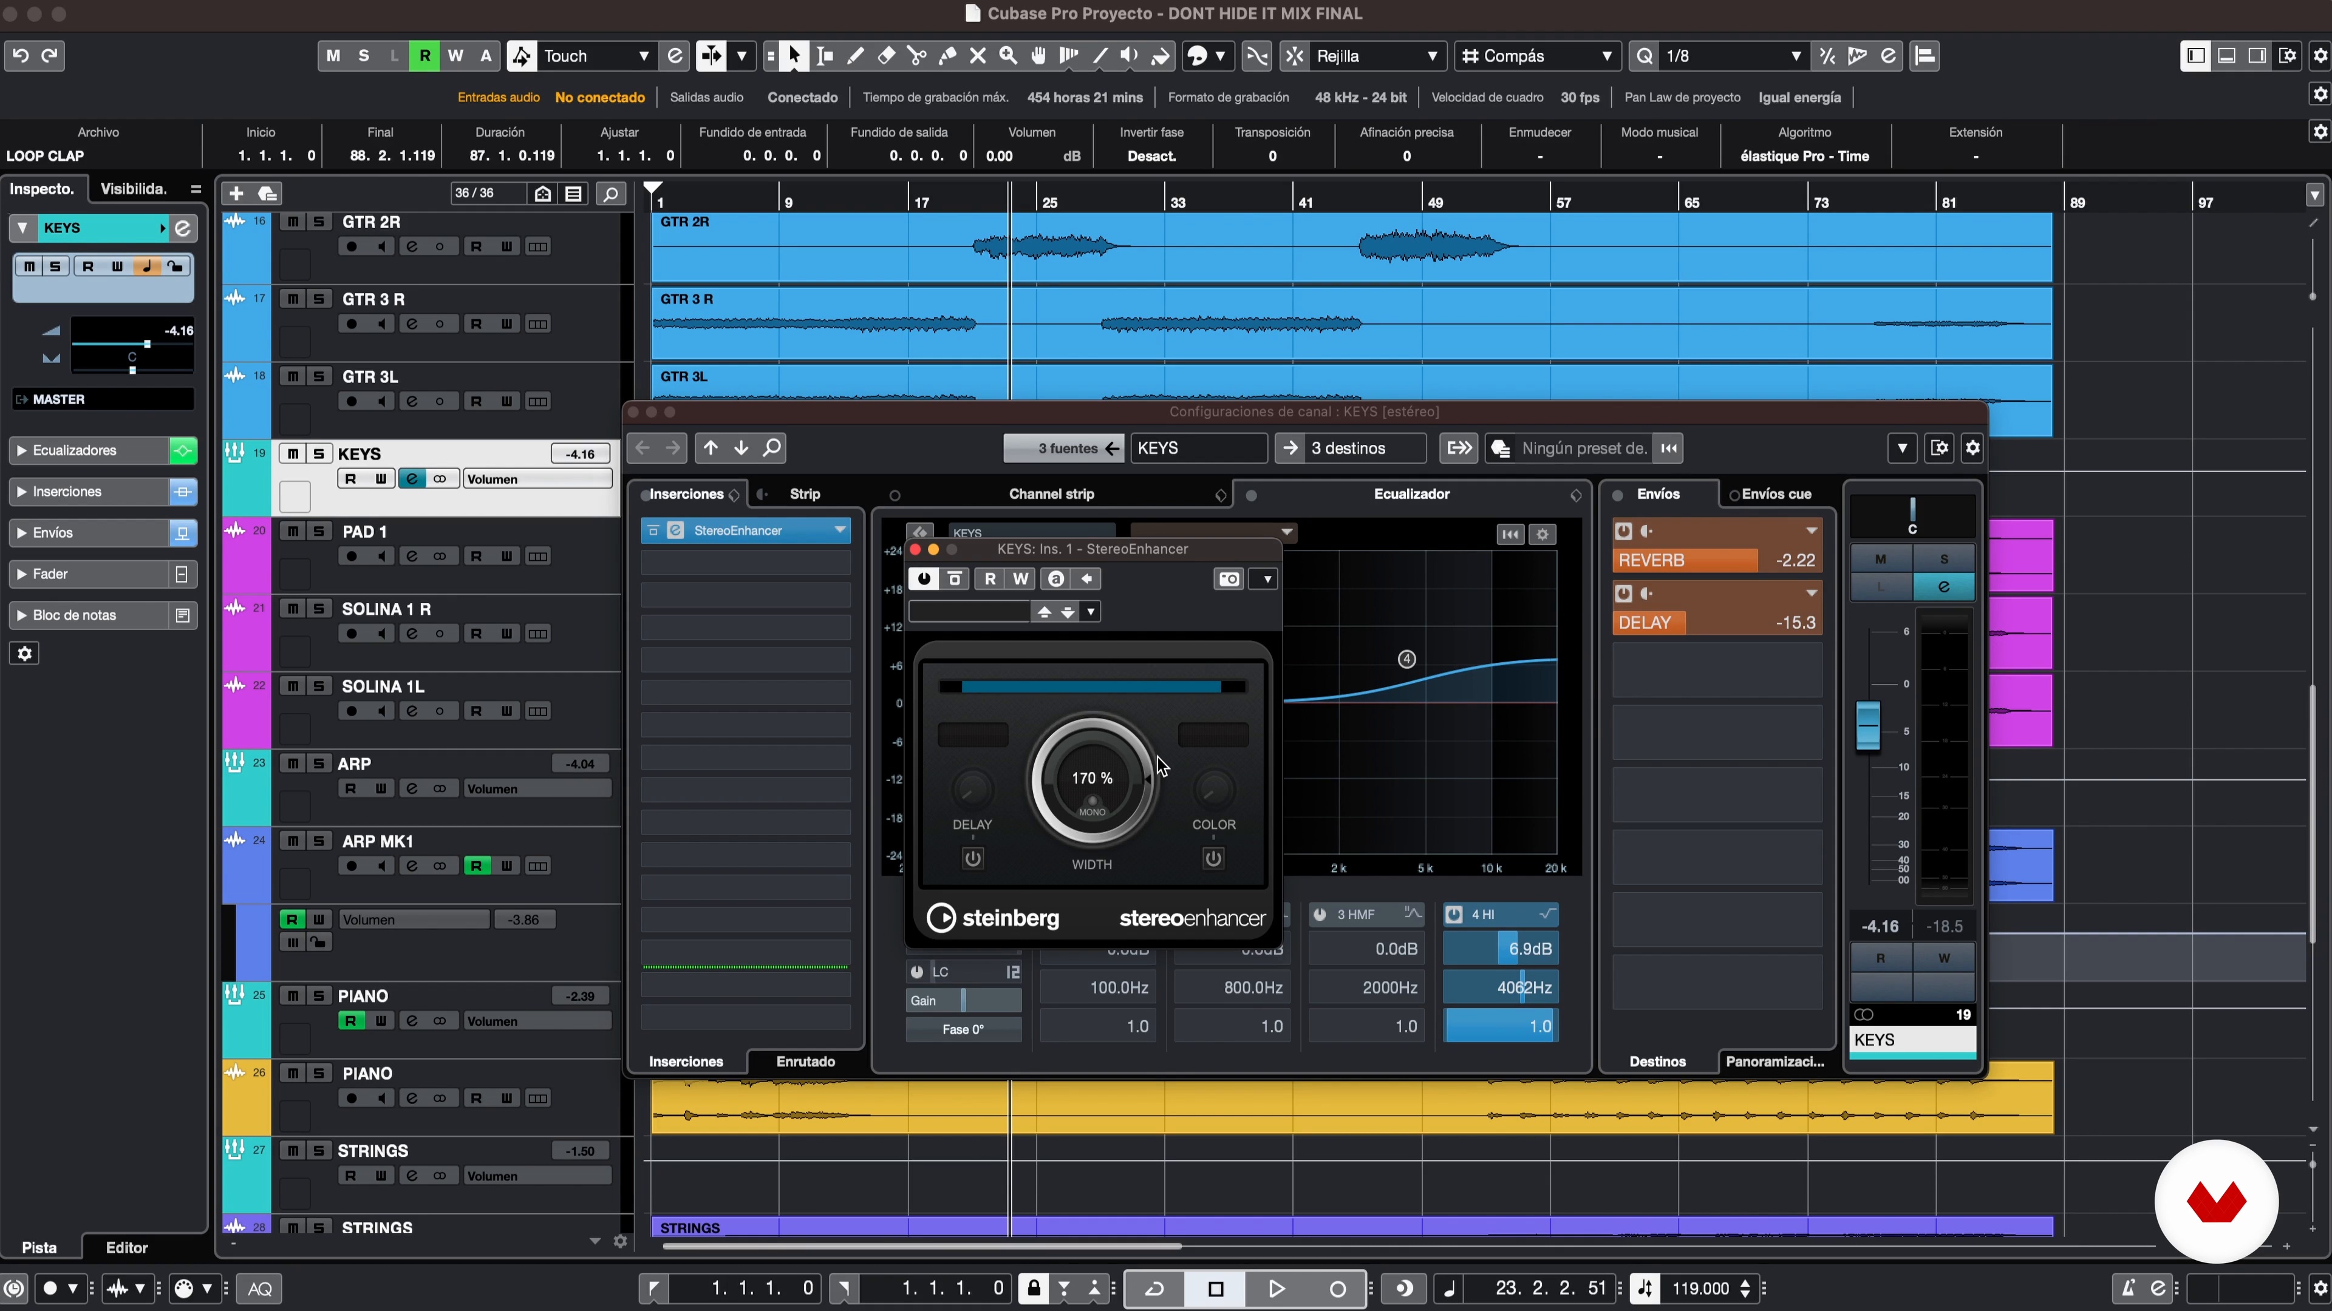Open the Touch automation mode dropdown

[x=644, y=55]
